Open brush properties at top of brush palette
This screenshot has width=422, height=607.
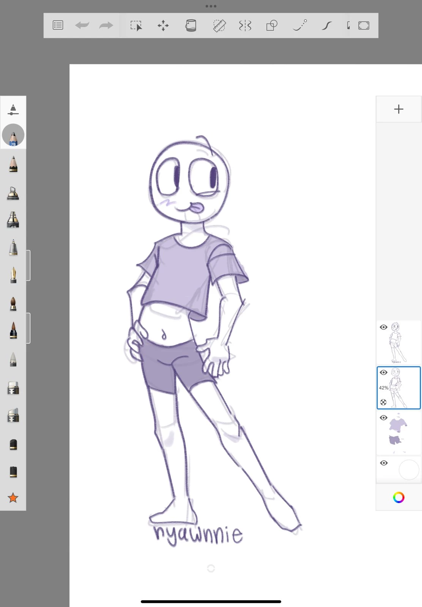pos(13,110)
